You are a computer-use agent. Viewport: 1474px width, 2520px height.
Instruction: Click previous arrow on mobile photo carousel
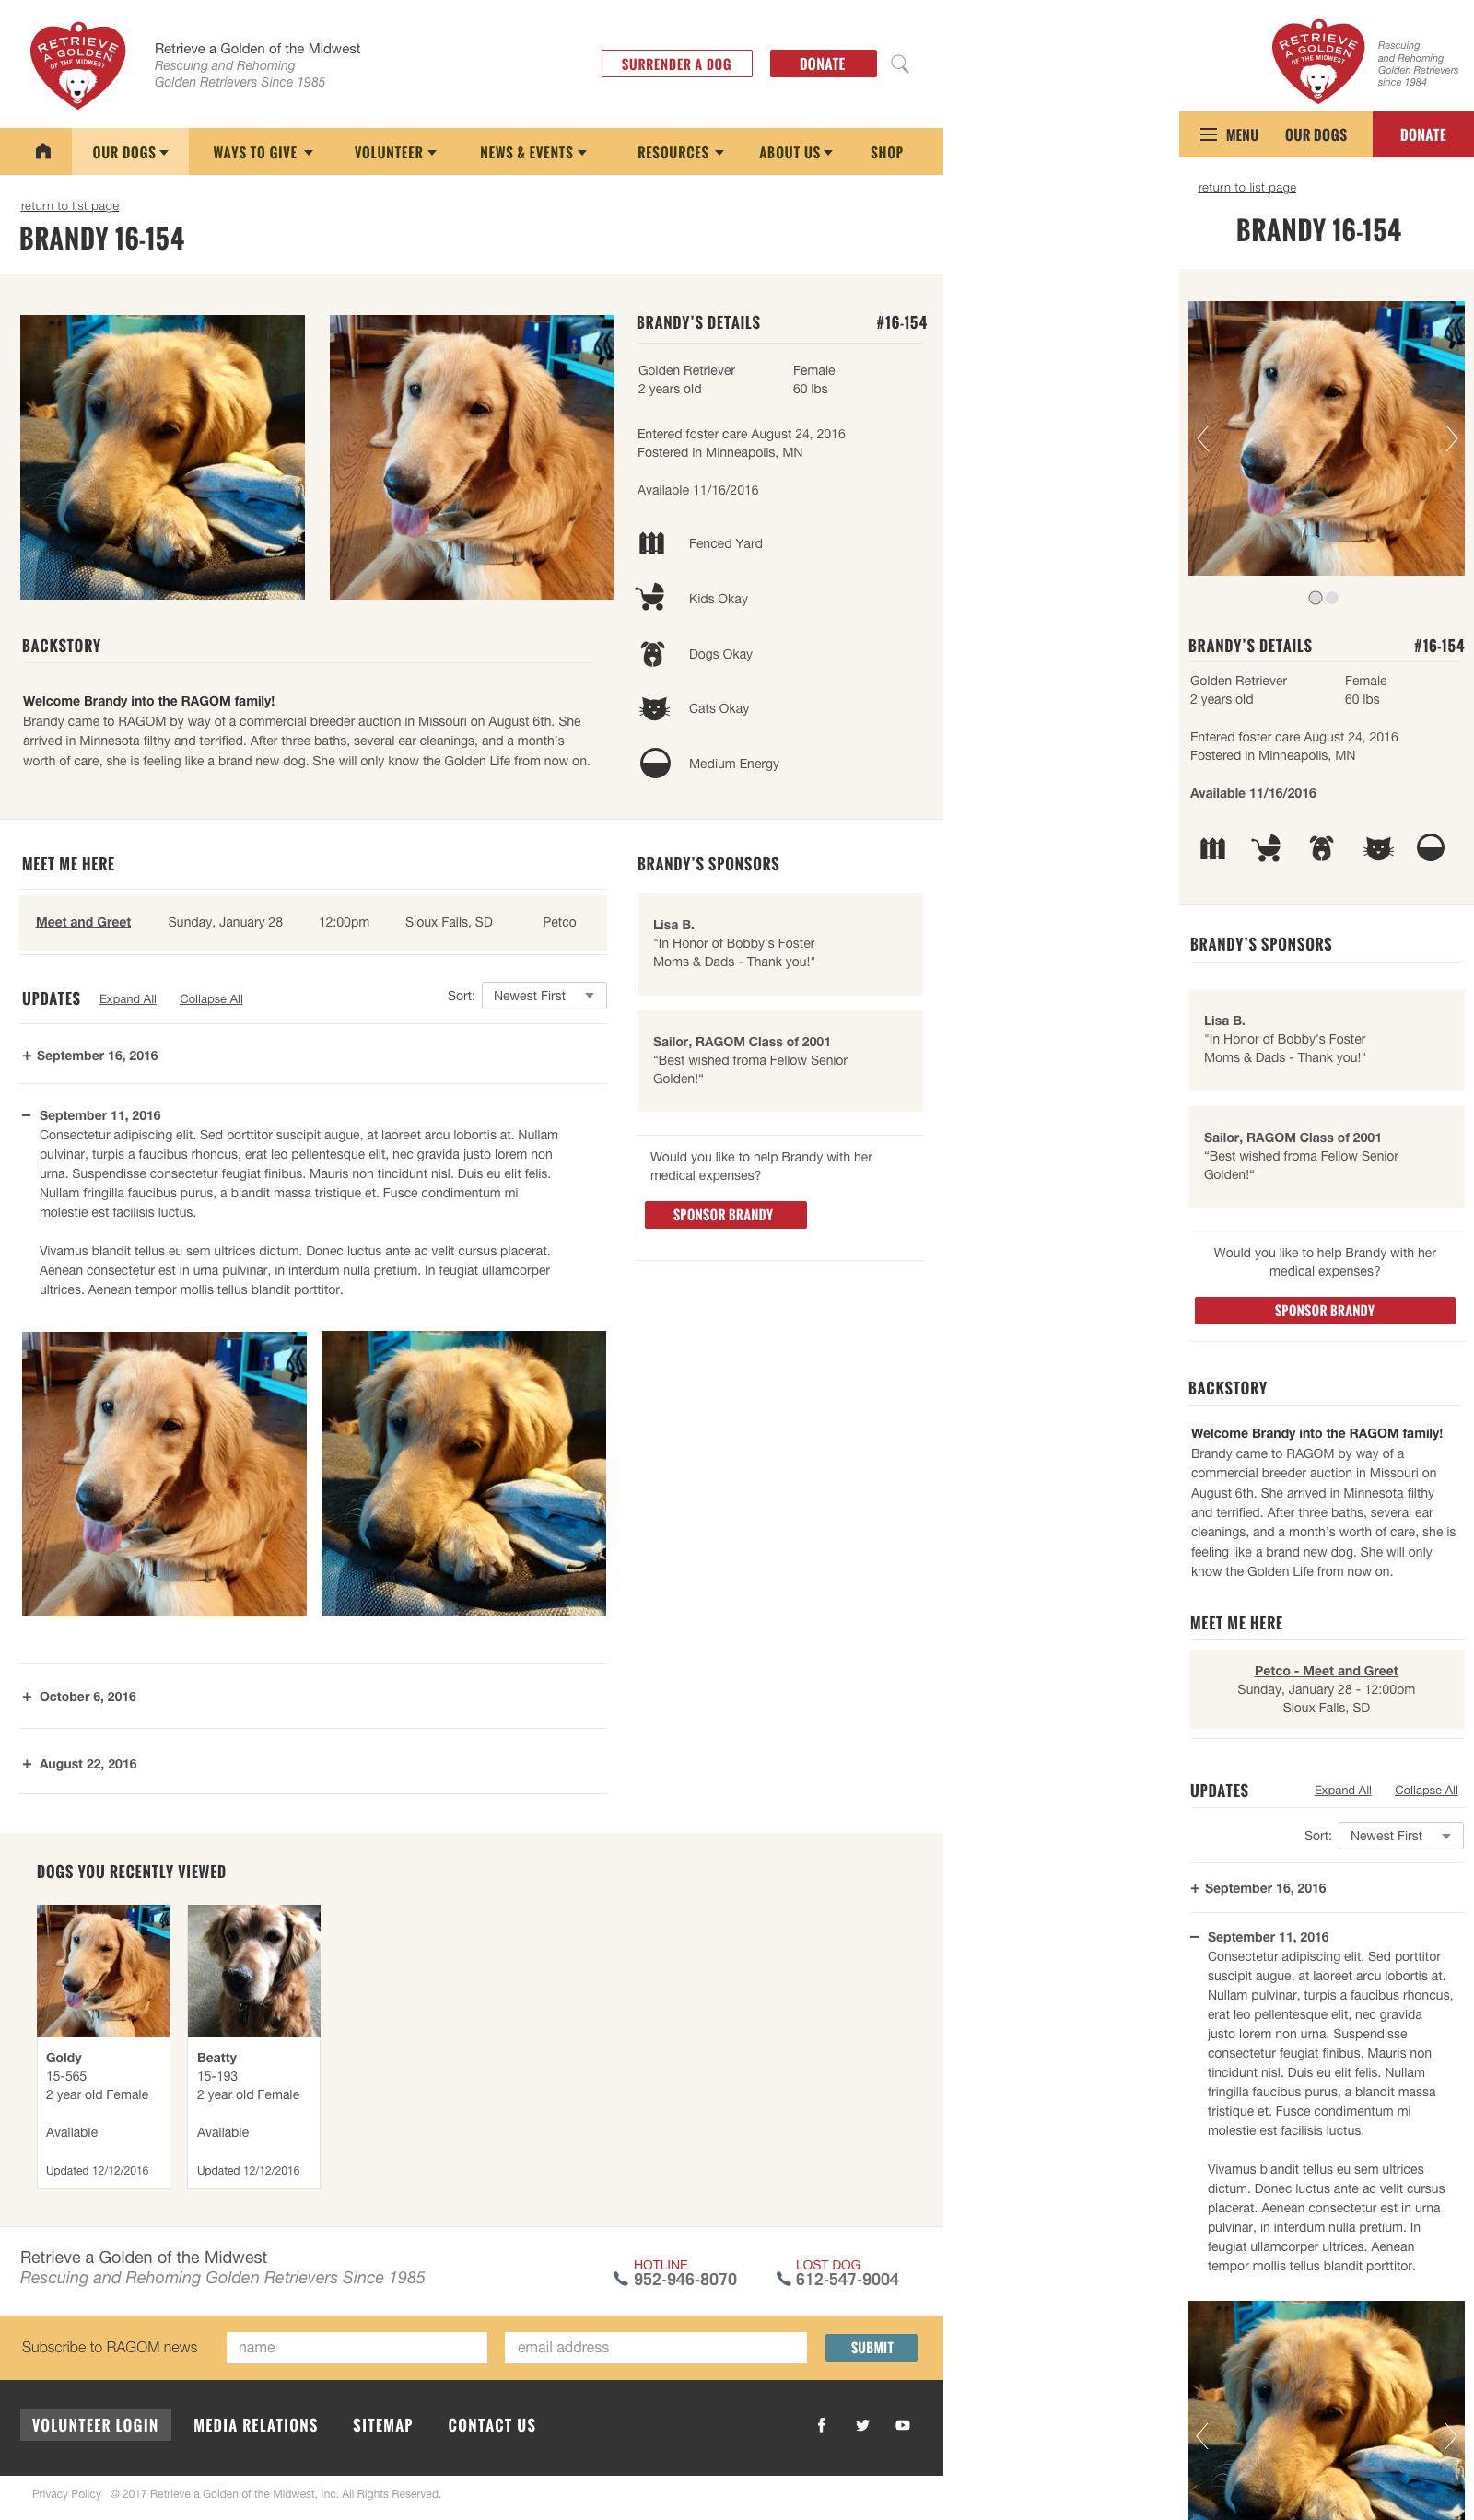(x=1203, y=438)
